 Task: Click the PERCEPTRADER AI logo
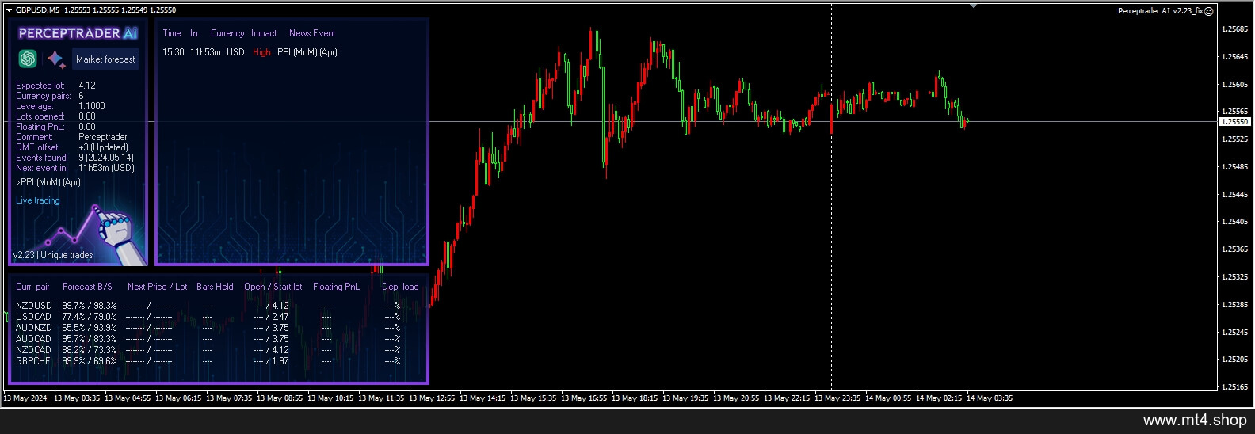pos(78,33)
